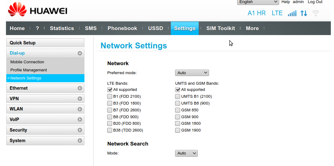This screenshot has height=166, width=334.
Task: Open the USSD tab
Action: (155, 28)
